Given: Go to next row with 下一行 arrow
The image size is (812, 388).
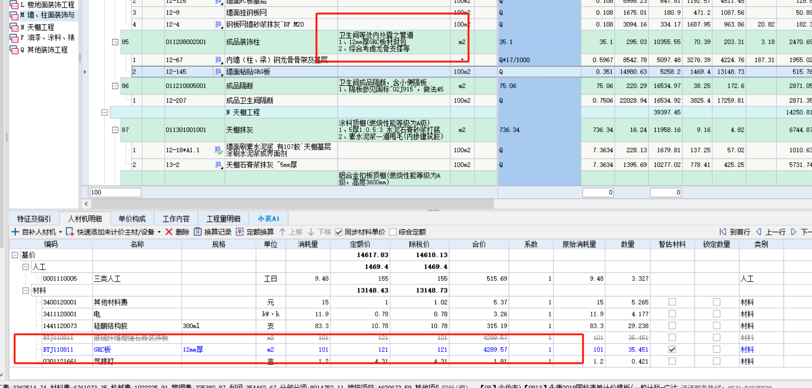Looking at the screenshot, I should [794, 232].
